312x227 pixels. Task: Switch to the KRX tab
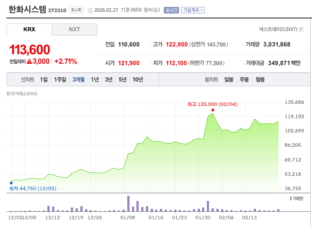tap(29, 30)
